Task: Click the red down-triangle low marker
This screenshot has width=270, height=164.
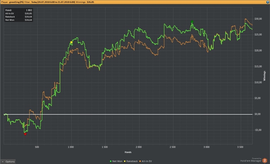Action: [x=25, y=134]
